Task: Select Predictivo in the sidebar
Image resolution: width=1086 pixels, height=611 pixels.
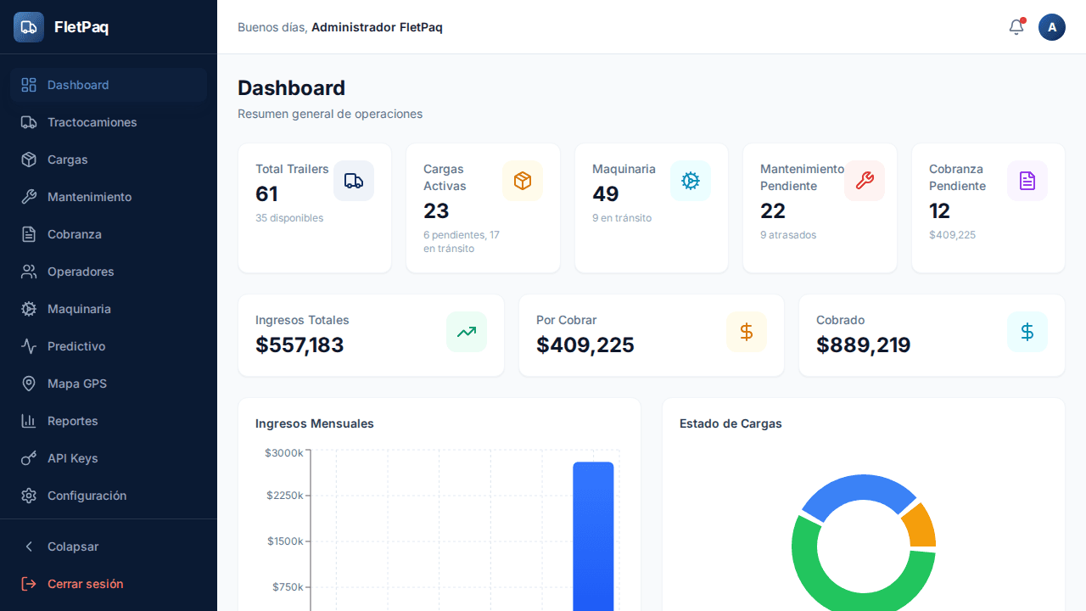Action: tap(109, 346)
